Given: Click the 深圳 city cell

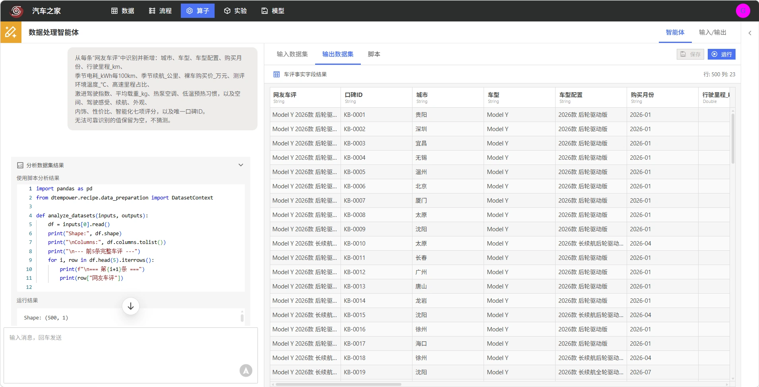Looking at the screenshot, I should point(448,129).
